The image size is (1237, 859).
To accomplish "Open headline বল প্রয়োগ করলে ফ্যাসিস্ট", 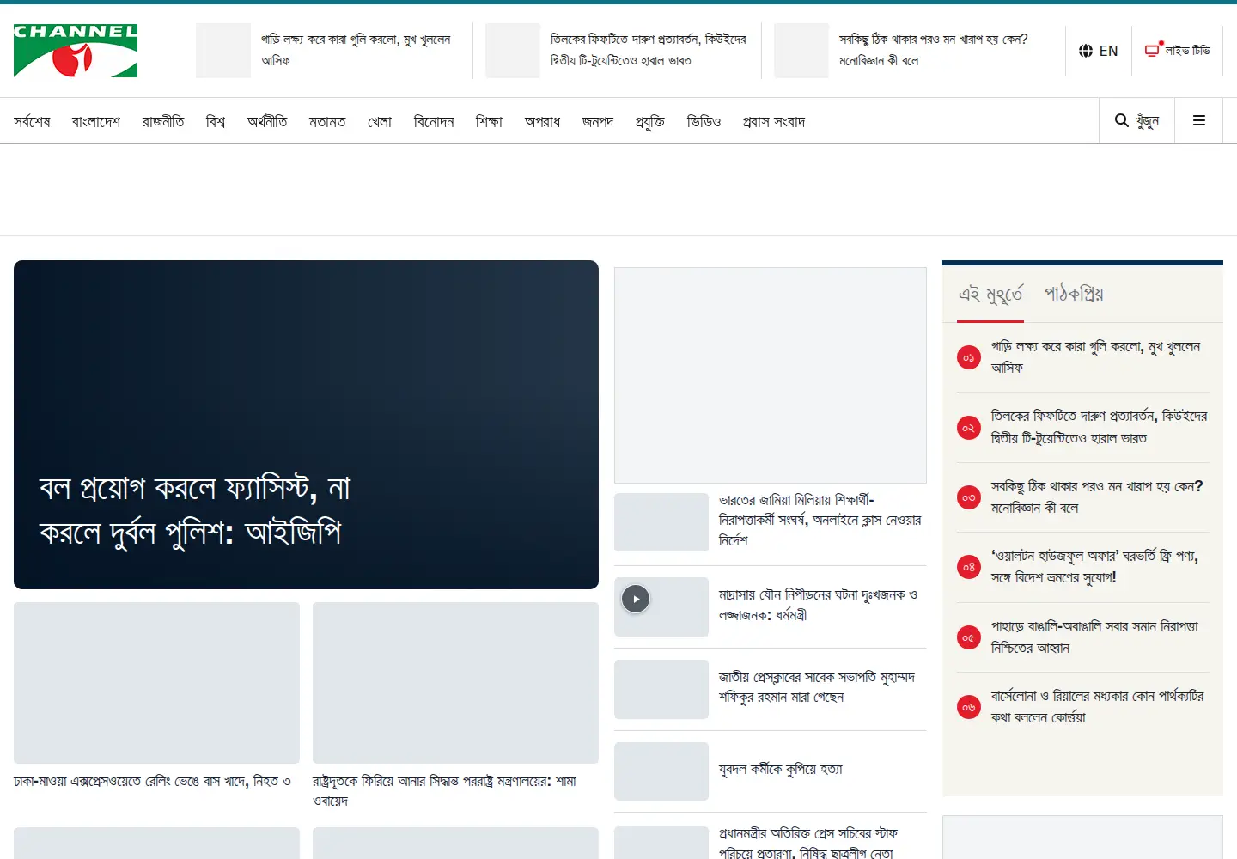I will click(195, 510).
